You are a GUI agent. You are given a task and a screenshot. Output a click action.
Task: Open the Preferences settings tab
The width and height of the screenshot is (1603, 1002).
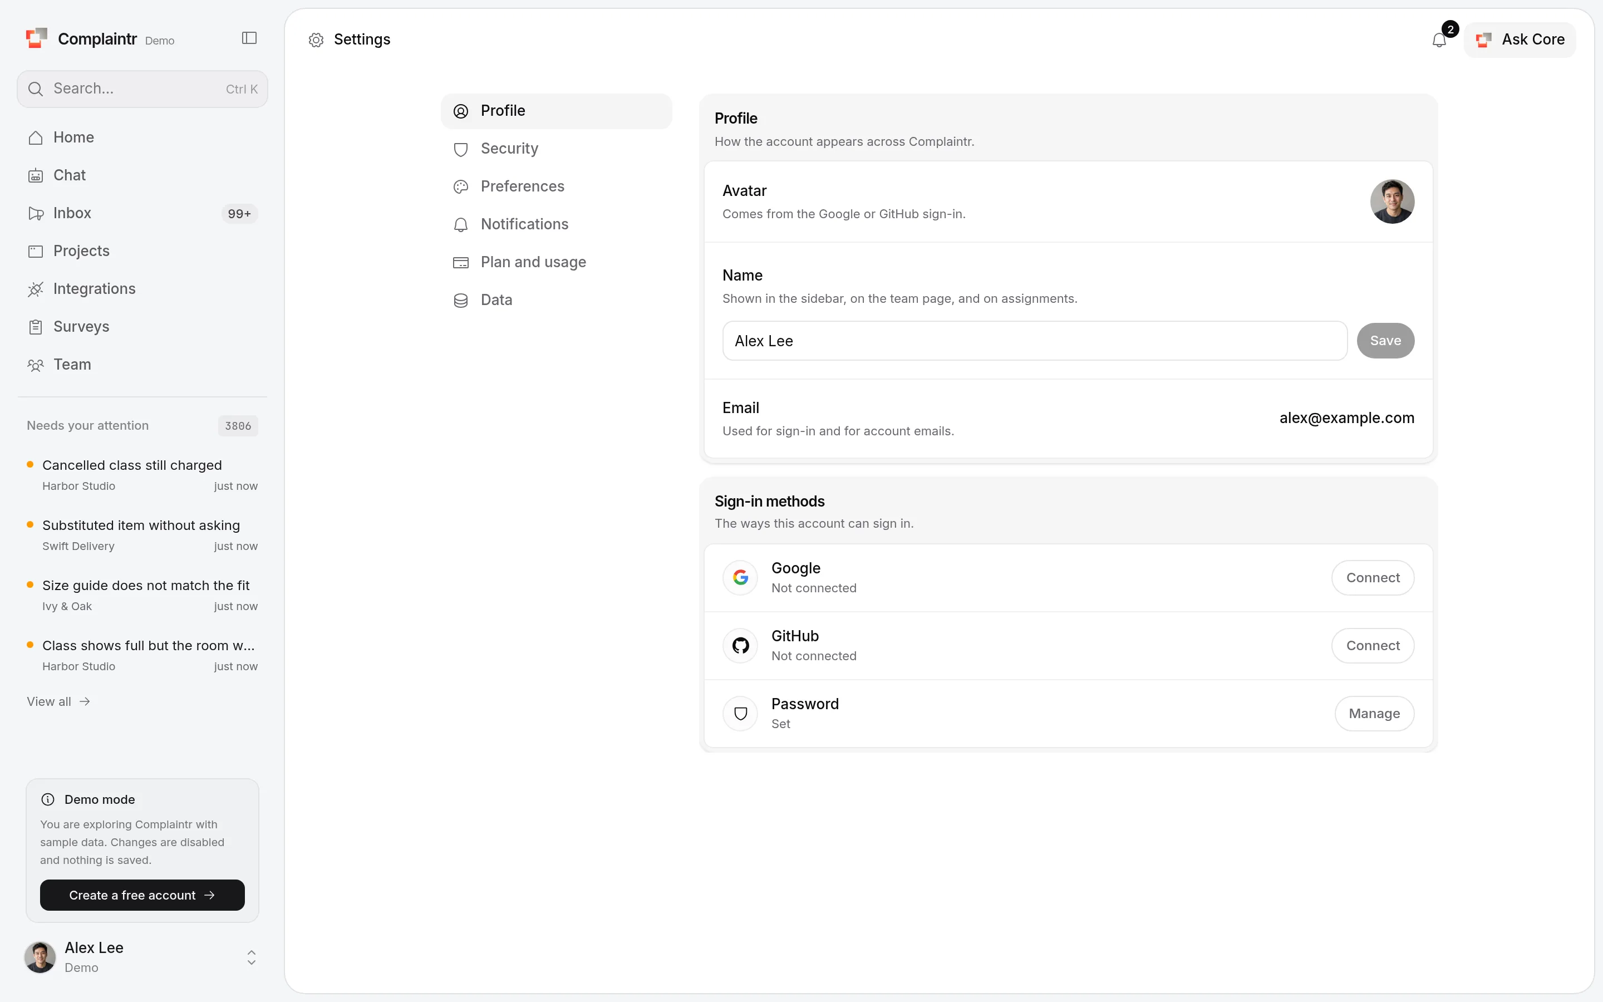[x=557, y=186]
